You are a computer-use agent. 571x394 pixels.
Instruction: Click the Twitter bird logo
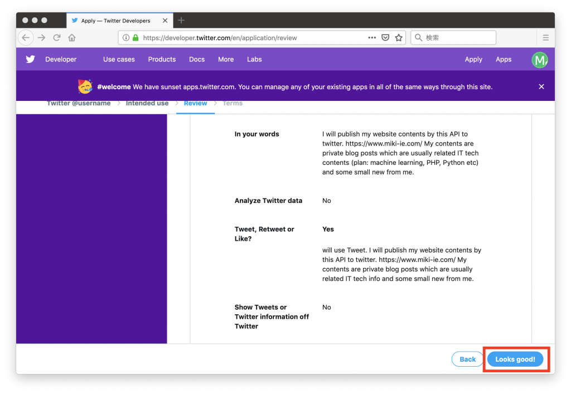30,59
